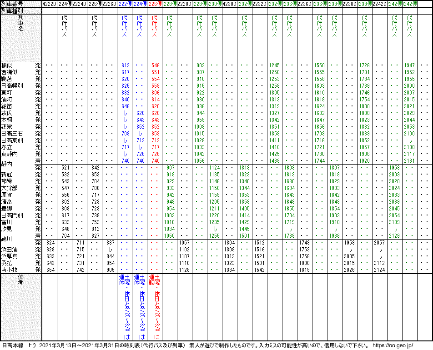
Task: Click train number 4222D column header
Action: [49, 4]
